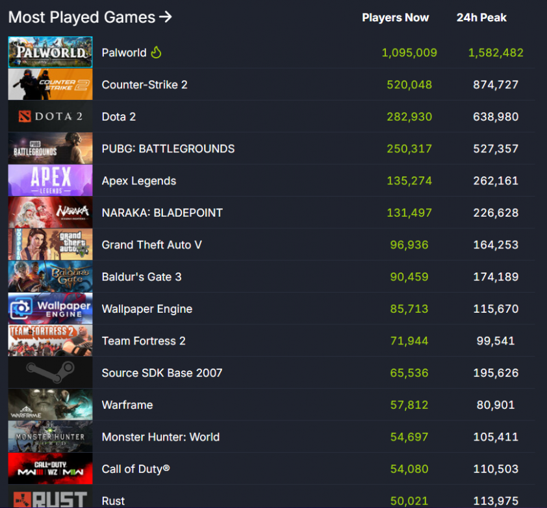Click the 226,628 peak value
Viewport: 547px width, 508px height.
click(496, 213)
